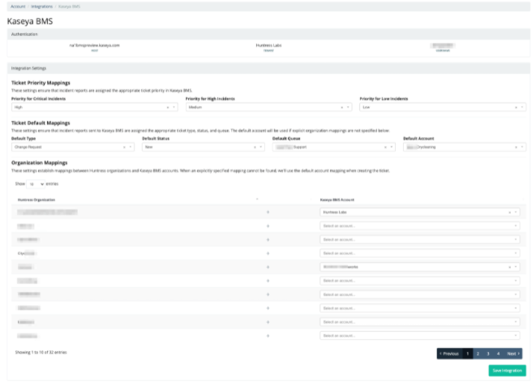Clear the Priority for Low Incidents selection
This screenshot has width=532, height=383.
pyautogui.click(x=516, y=107)
